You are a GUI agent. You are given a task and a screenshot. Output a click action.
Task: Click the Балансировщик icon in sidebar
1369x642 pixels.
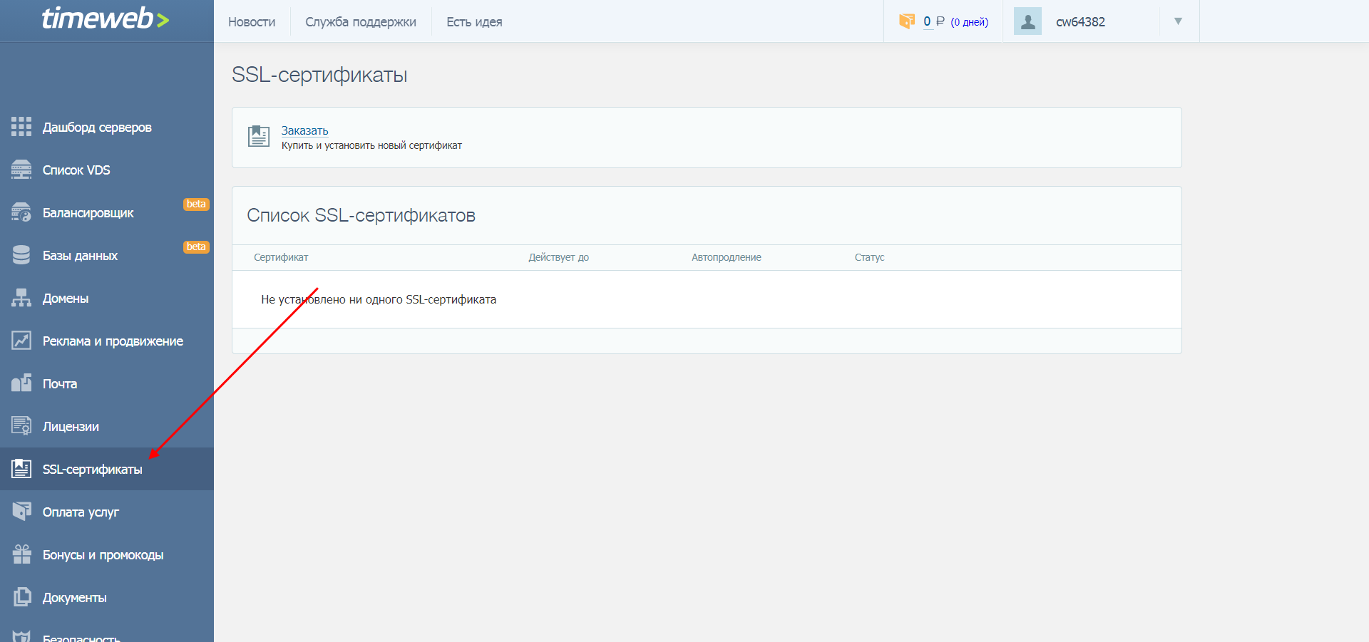coord(21,212)
